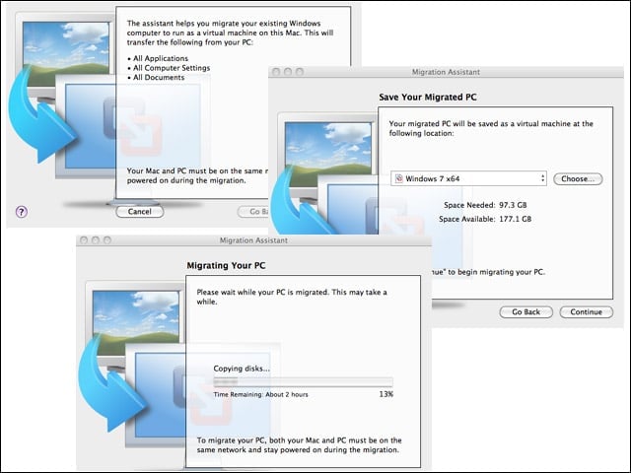Click the partially hidden Go Back button near Cancel
The width and height of the screenshot is (631, 473).
pos(253,212)
